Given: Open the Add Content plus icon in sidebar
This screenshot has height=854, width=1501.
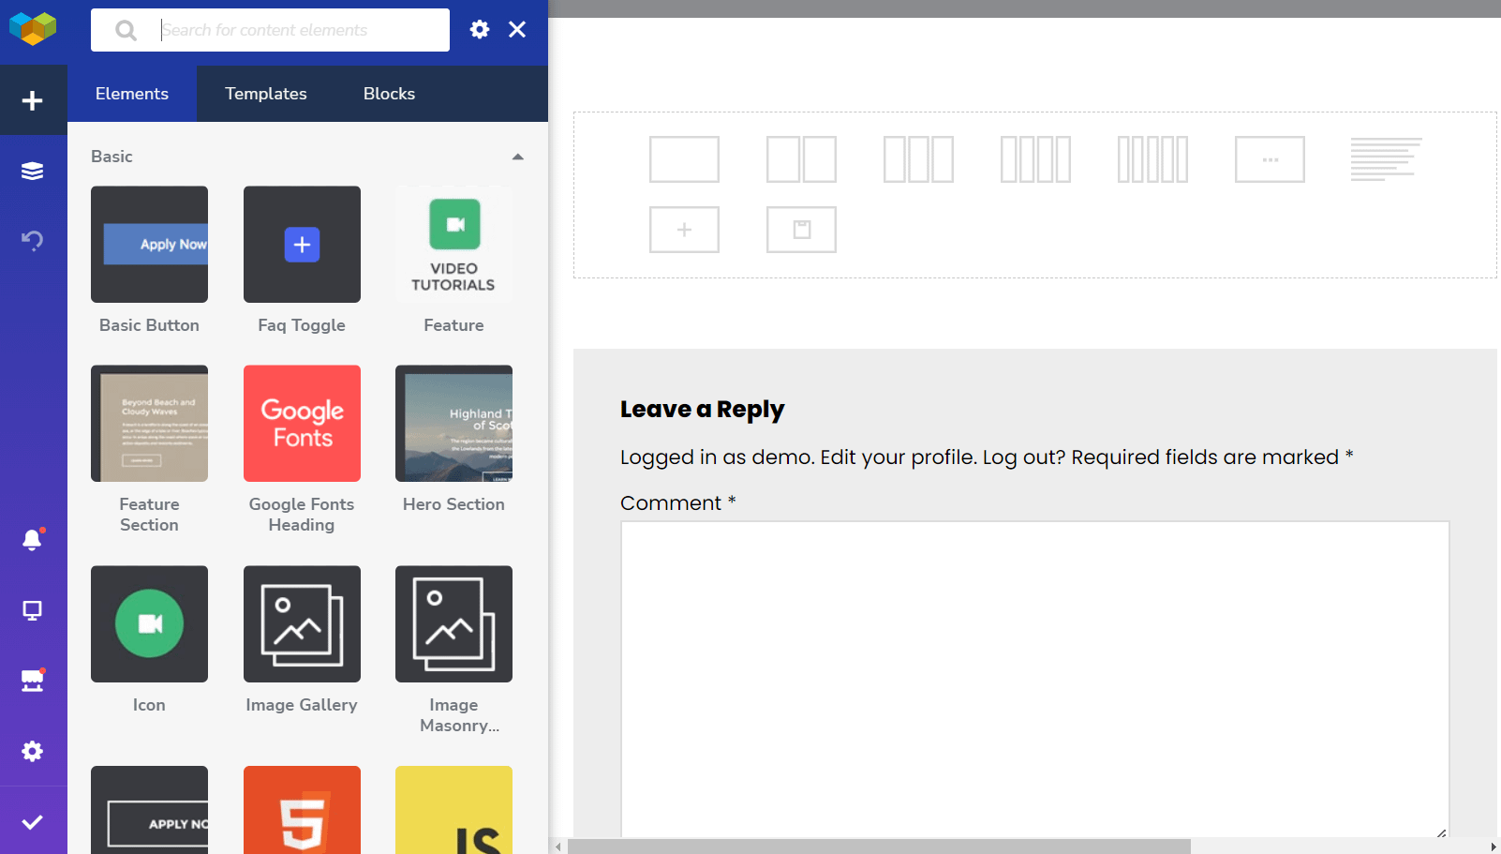Looking at the screenshot, I should tap(33, 100).
